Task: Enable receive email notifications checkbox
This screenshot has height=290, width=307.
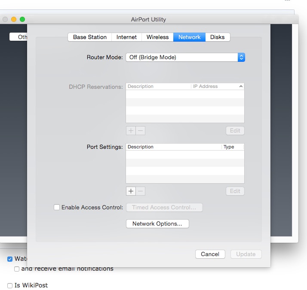Action: pos(17,269)
